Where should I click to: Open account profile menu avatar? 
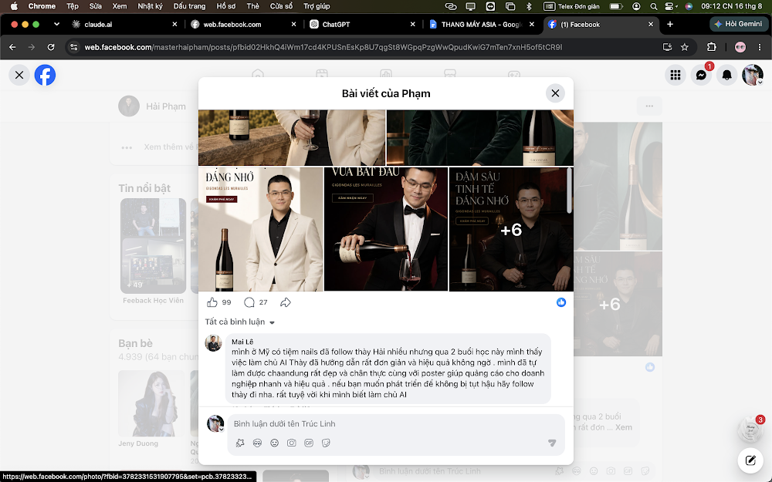(752, 75)
